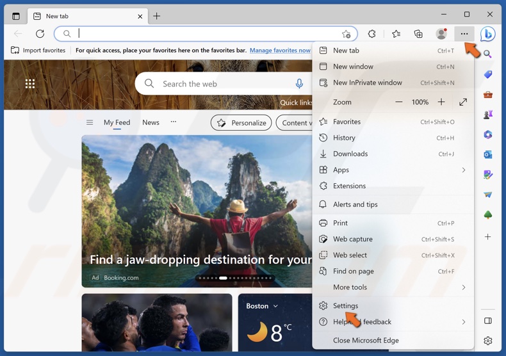Switch to the News tab

[x=151, y=122]
